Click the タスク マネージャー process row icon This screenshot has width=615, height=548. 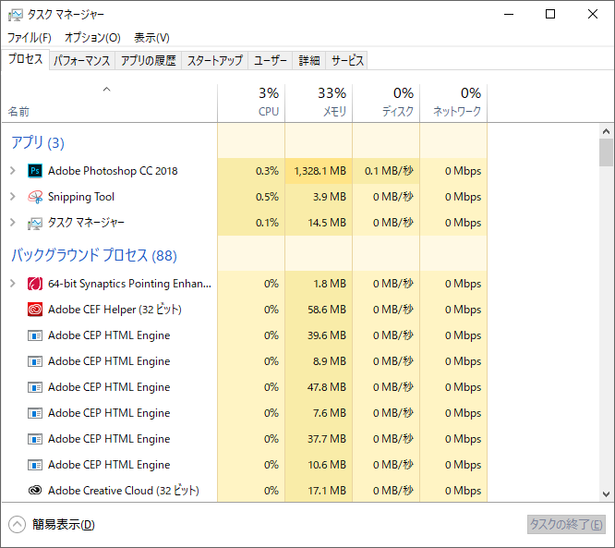pyautogui.click(x=35, y=223)
